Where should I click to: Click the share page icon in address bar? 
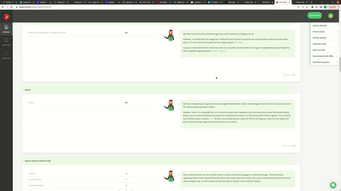pyautogui.click(x=303, y=7)
